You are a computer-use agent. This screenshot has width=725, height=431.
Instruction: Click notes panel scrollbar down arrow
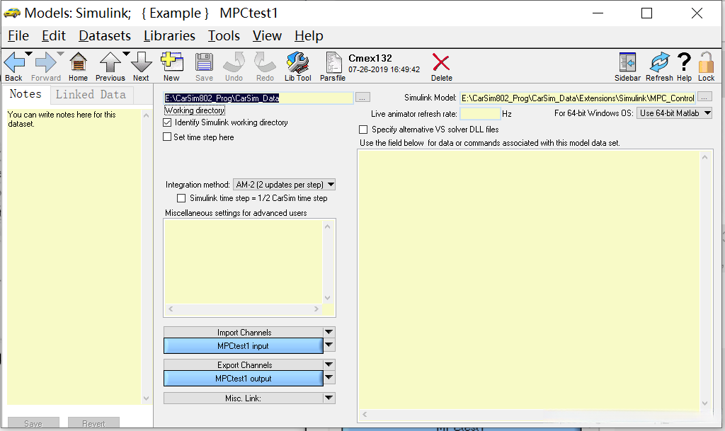[146, 398]
